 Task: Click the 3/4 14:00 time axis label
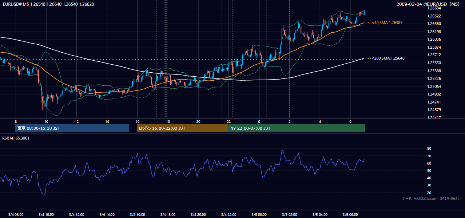click(107, 214)
